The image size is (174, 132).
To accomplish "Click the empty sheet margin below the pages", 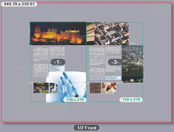I will [86, 112].
